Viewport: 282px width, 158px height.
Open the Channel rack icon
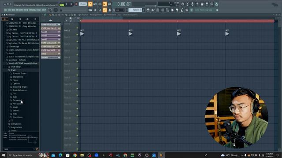click(158, 10)
